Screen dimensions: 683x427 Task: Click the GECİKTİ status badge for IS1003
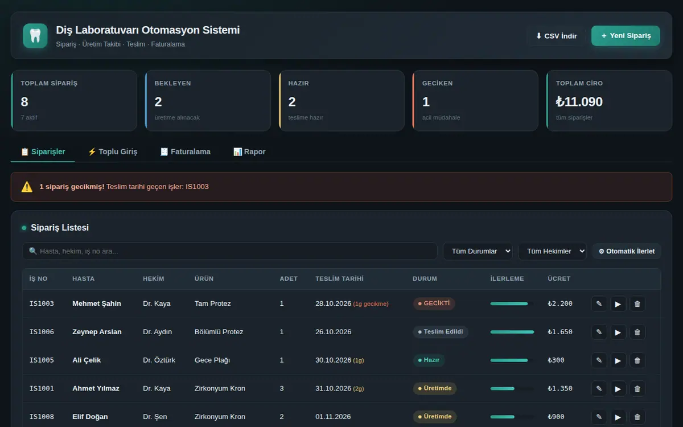pyautogui.click(x=434, y=303)
